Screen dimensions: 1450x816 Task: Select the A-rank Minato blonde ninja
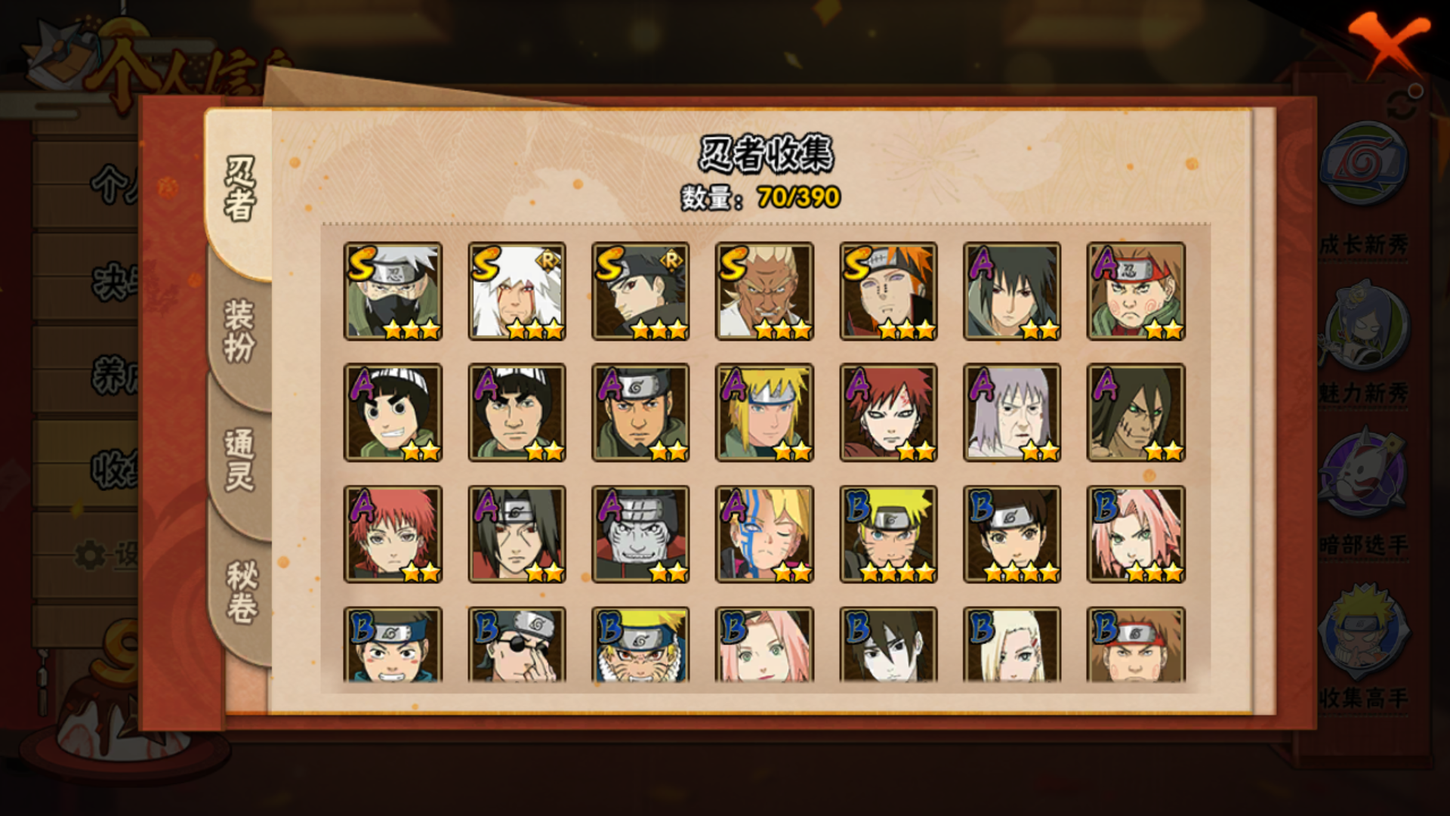click(764, 413)
